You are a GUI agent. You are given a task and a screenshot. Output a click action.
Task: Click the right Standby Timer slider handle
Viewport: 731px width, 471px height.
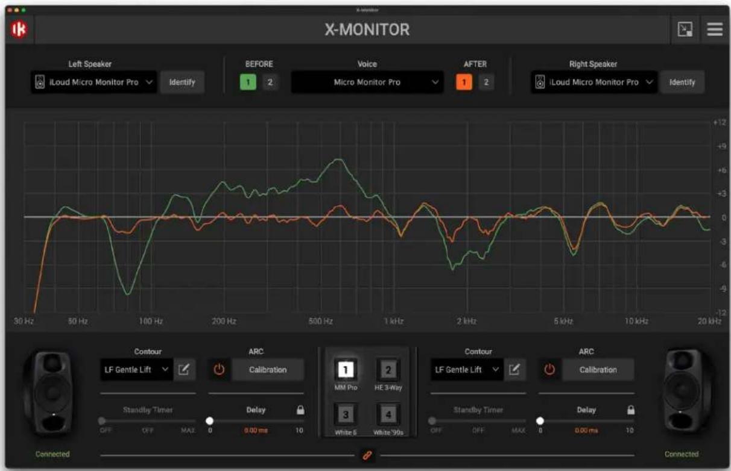(432, 421)
